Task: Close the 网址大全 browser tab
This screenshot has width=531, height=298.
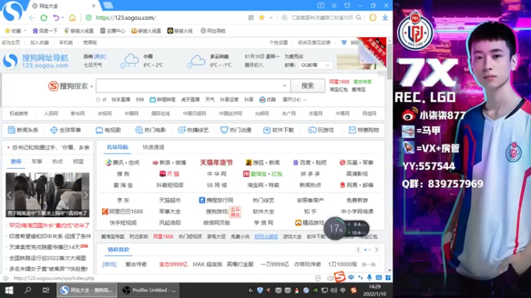Action: pyautogui.click(x=94, y=6)
